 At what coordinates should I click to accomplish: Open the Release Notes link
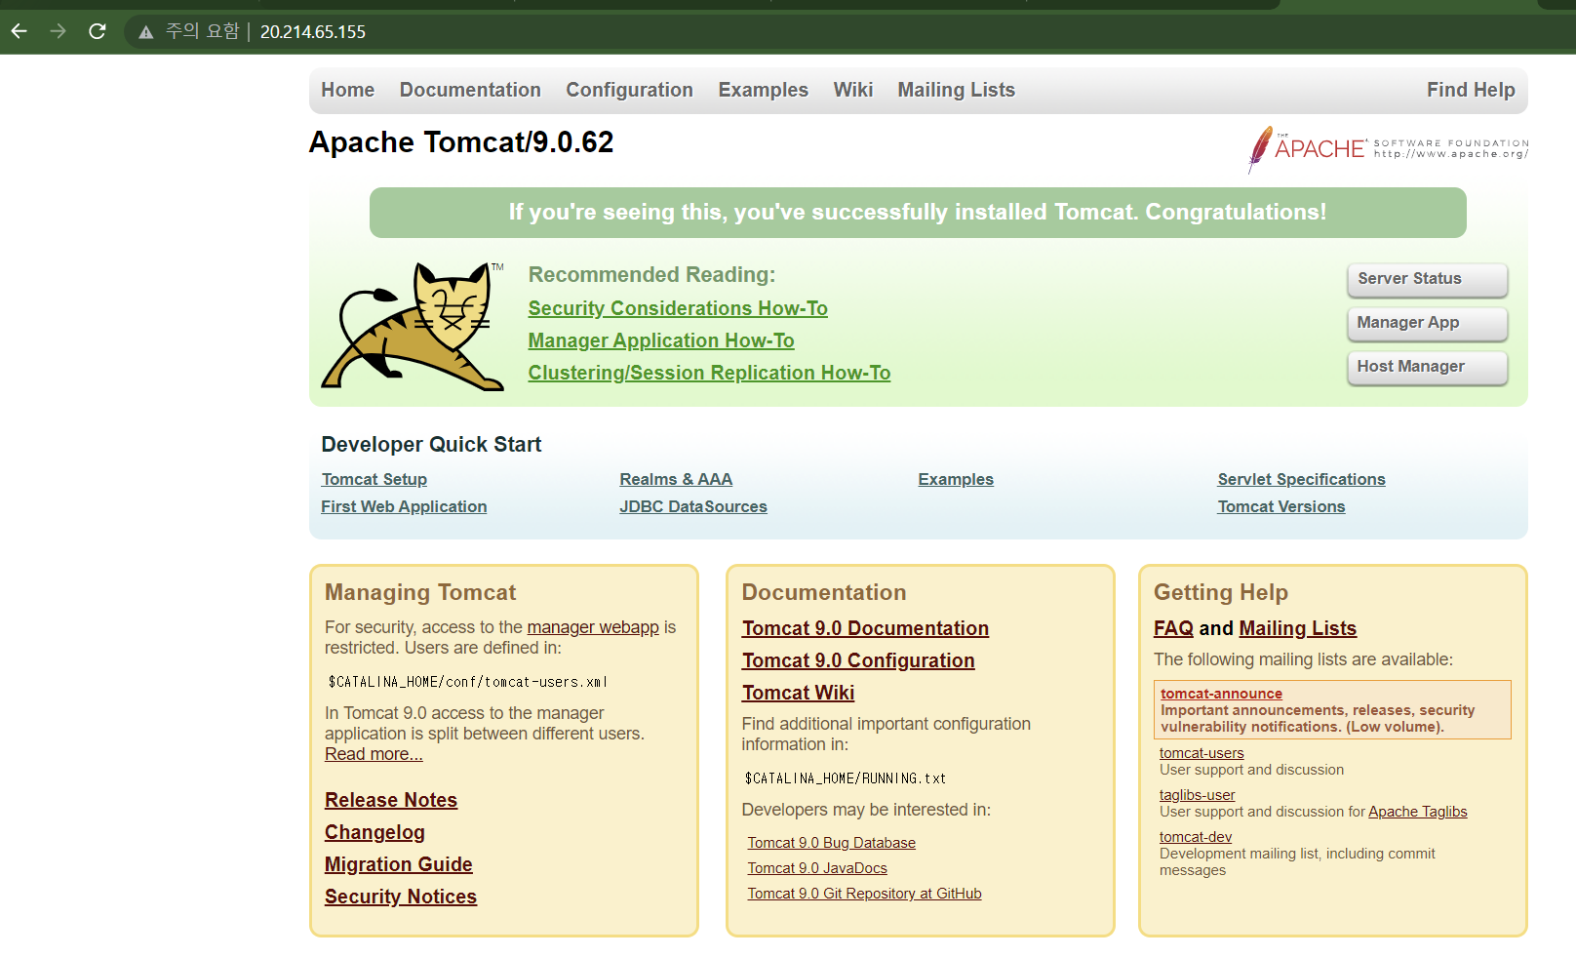click(x=391, y=800)
